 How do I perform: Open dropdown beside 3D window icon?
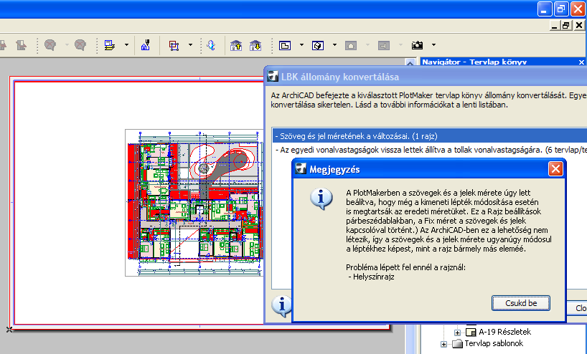[334, 45]
